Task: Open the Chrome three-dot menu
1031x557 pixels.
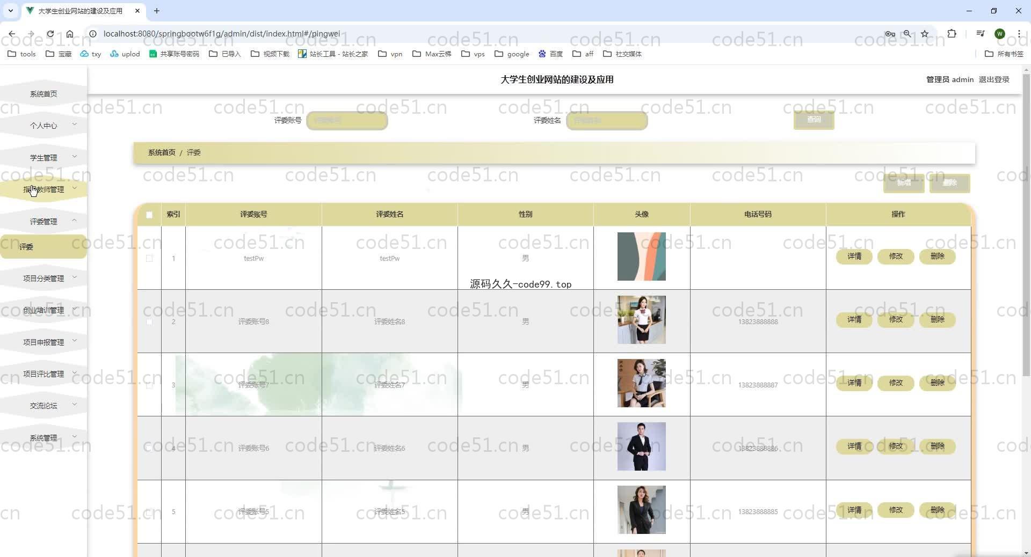Action: tap(1019, 34)
